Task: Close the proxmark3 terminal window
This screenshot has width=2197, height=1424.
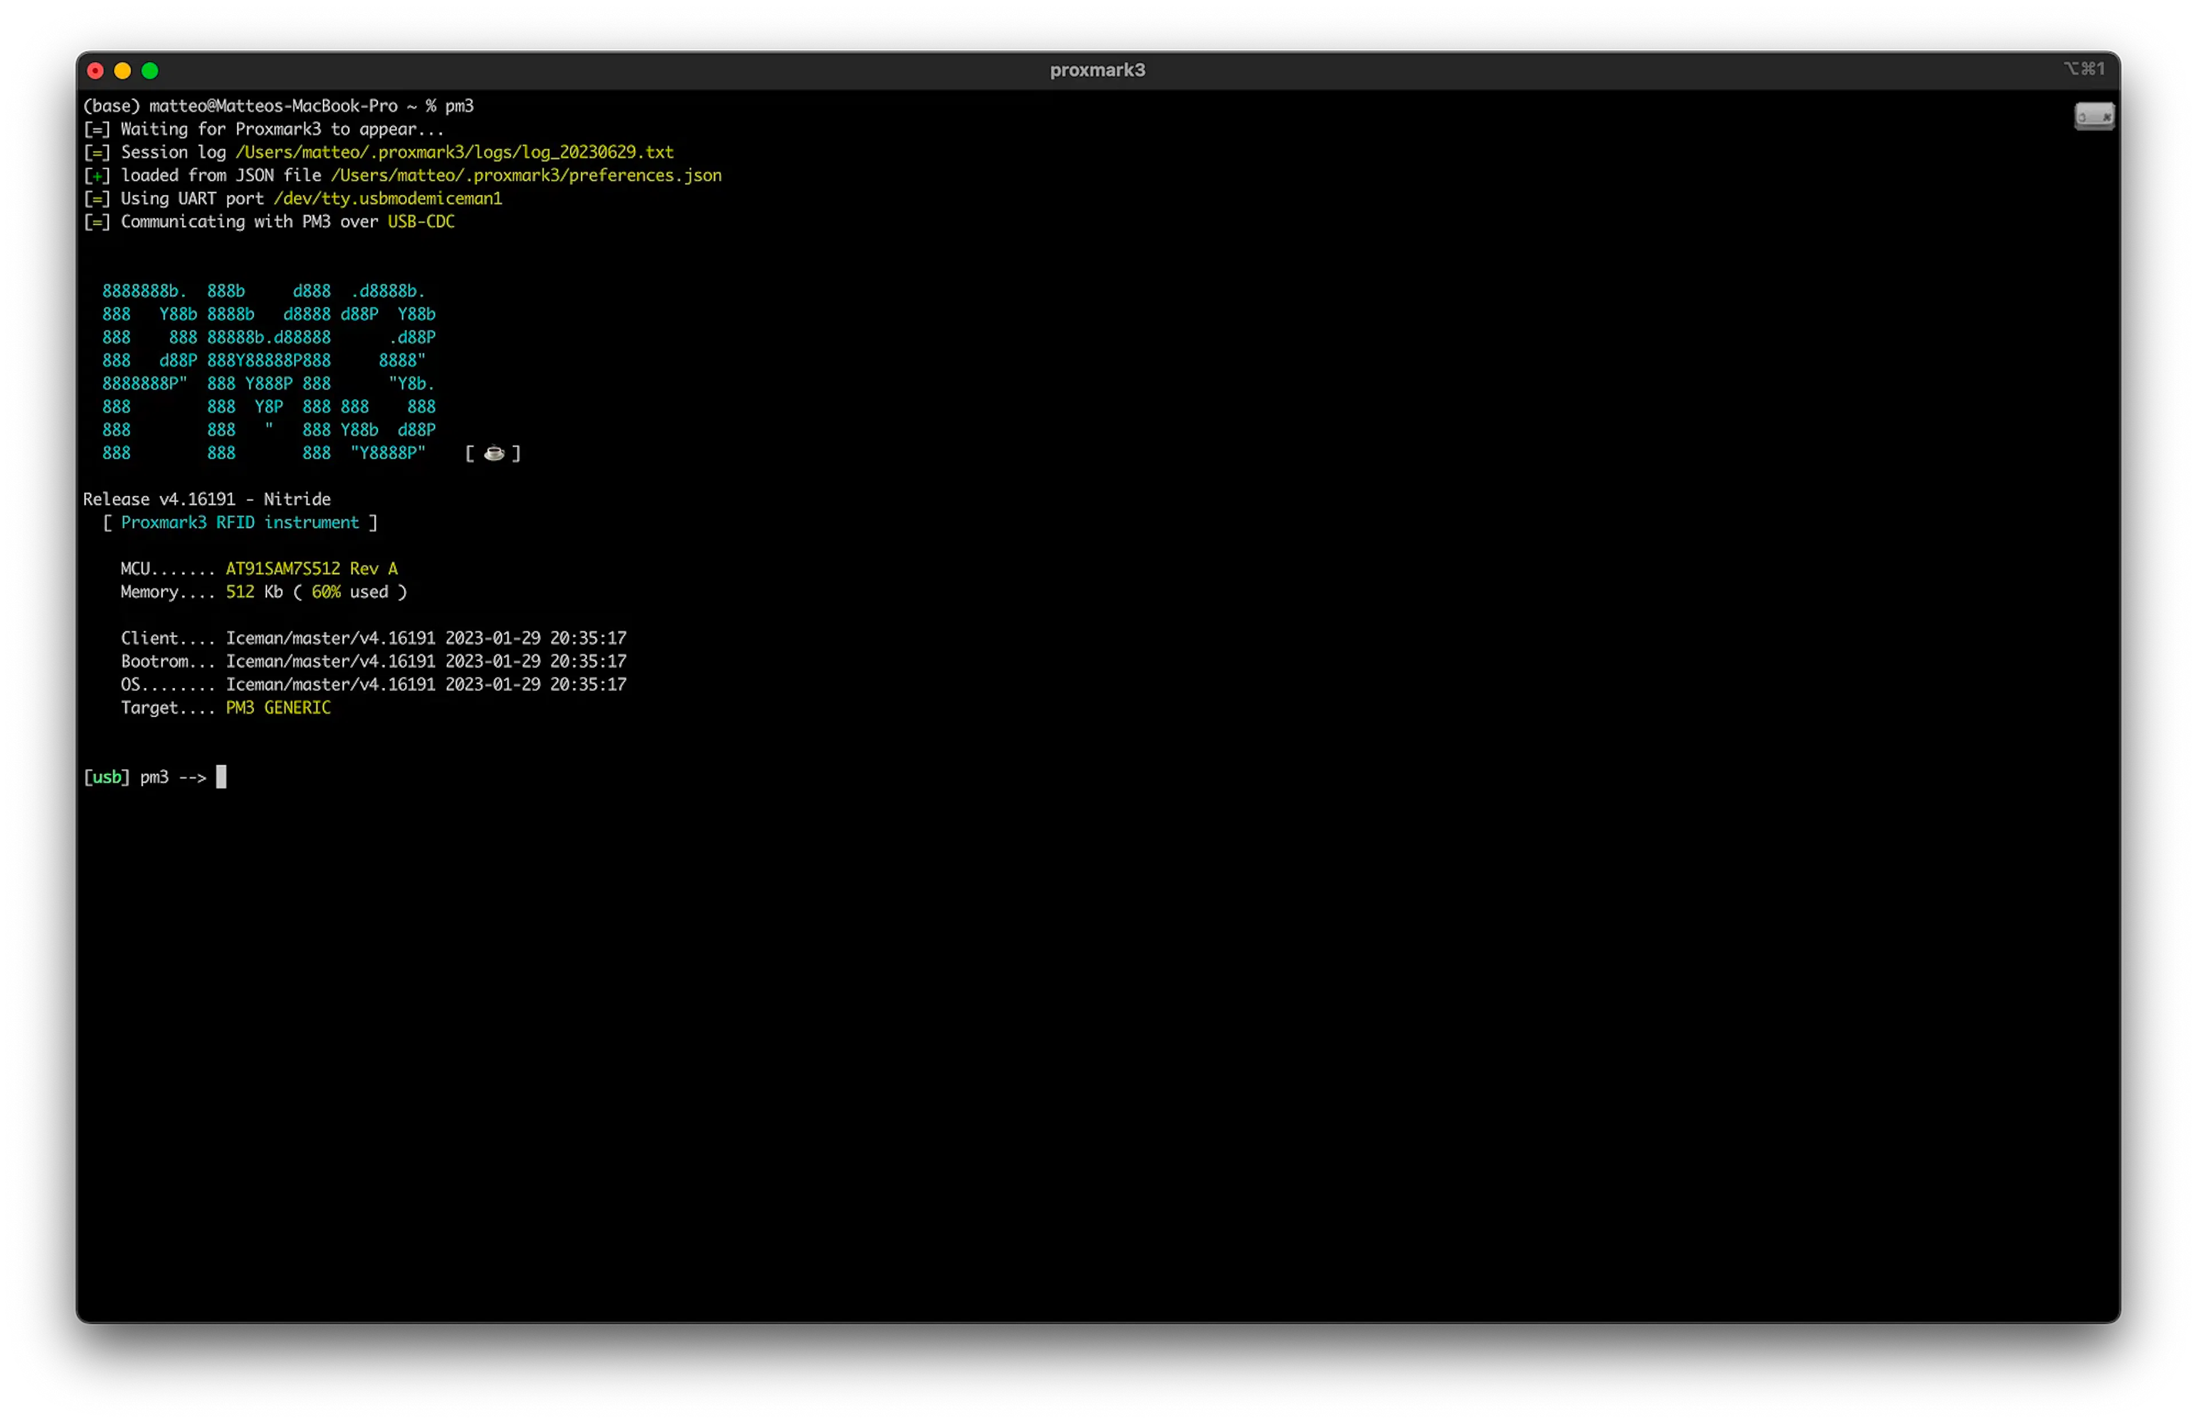Action: [95, 70]
